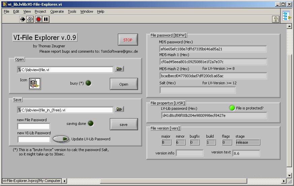294x186 pixels.
Task: Open the Project menu
Action: point(40,12)
